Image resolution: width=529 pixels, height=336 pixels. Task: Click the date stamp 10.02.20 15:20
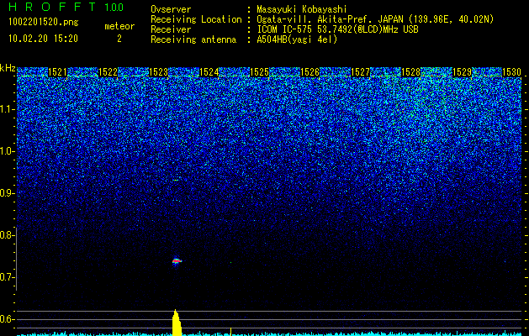[43, 39]
